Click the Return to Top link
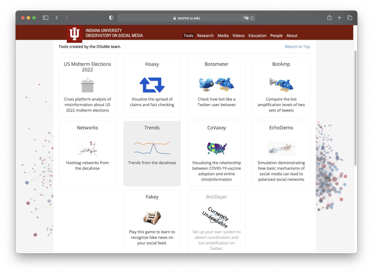Screen dimensions: 373x274 pos(297,47)
